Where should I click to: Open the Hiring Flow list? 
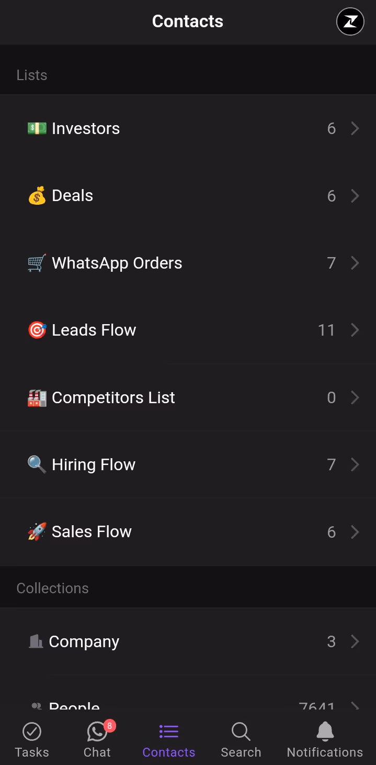pyautogui.click(x=355, y=464)
